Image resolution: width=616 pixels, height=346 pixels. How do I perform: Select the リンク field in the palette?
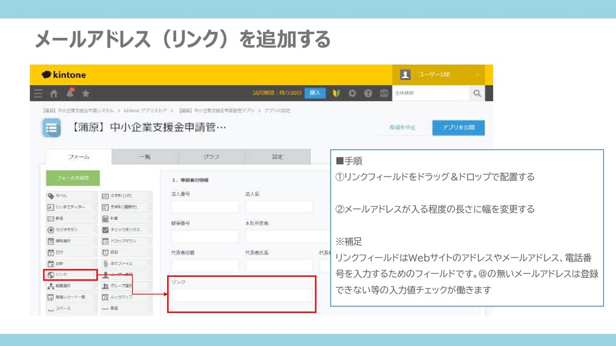click(71, 275)
